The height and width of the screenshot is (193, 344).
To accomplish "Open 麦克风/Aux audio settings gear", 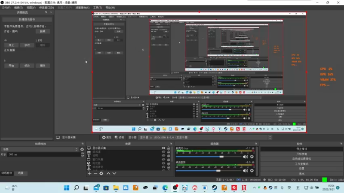I will (x=252, y=157).
